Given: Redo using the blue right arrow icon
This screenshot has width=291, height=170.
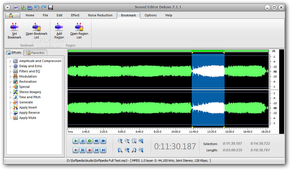Looking at the screenshot, I should click(44, 7).
